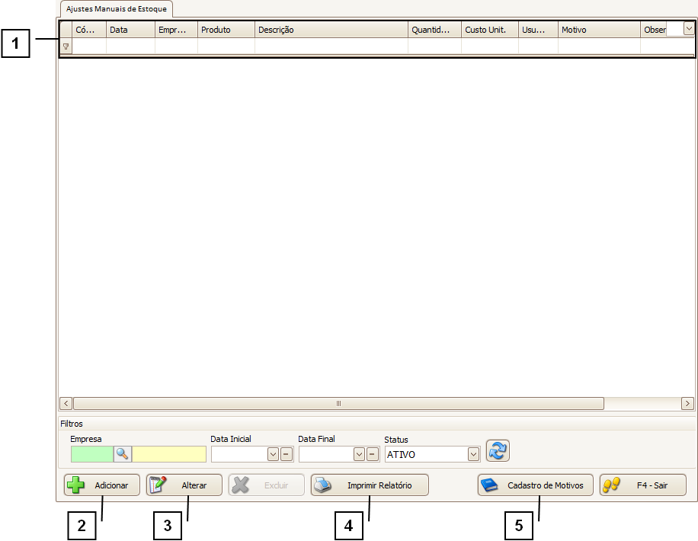Screen dimensions: 698x541
Task: Click the F4 - Sair button
Action: (x=642, y=485)
